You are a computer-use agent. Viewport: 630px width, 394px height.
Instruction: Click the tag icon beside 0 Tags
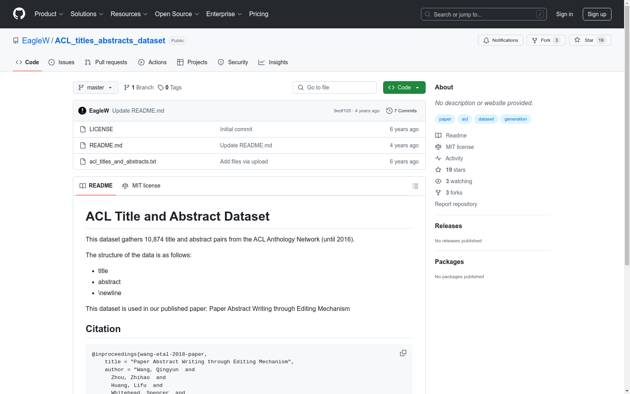click(161, 87)
